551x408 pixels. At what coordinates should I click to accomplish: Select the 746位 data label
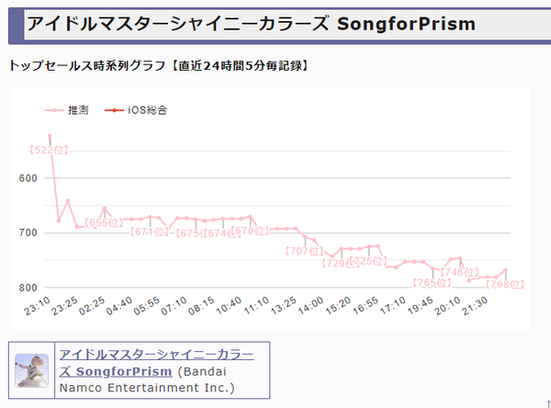point(460,272)
